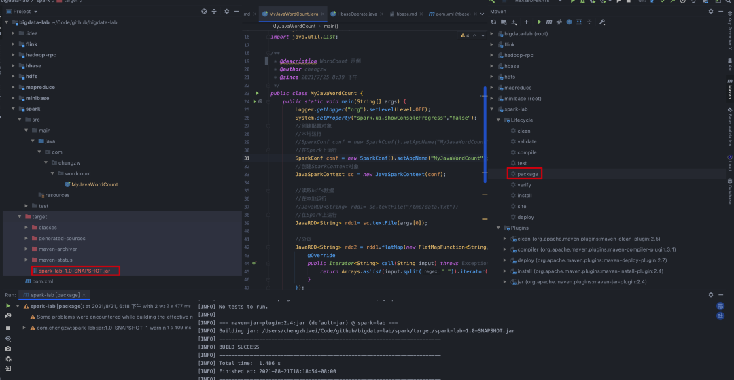Open Bean Validation side tool window
Screen dimensions: 734x380
tap(729, 127)
